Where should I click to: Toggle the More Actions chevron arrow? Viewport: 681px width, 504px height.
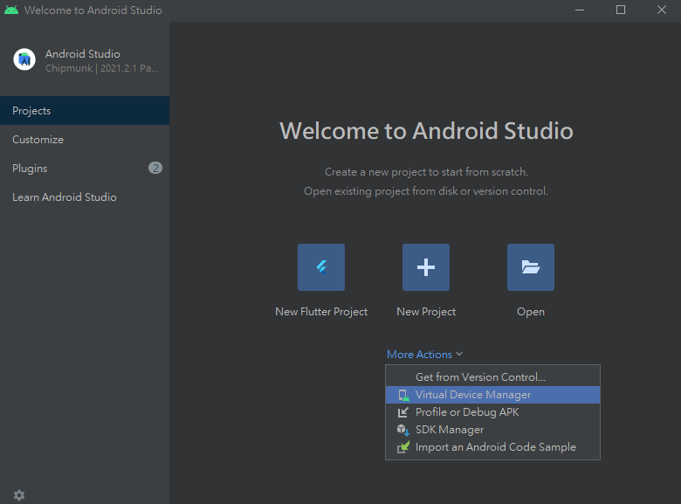(459, 354)
